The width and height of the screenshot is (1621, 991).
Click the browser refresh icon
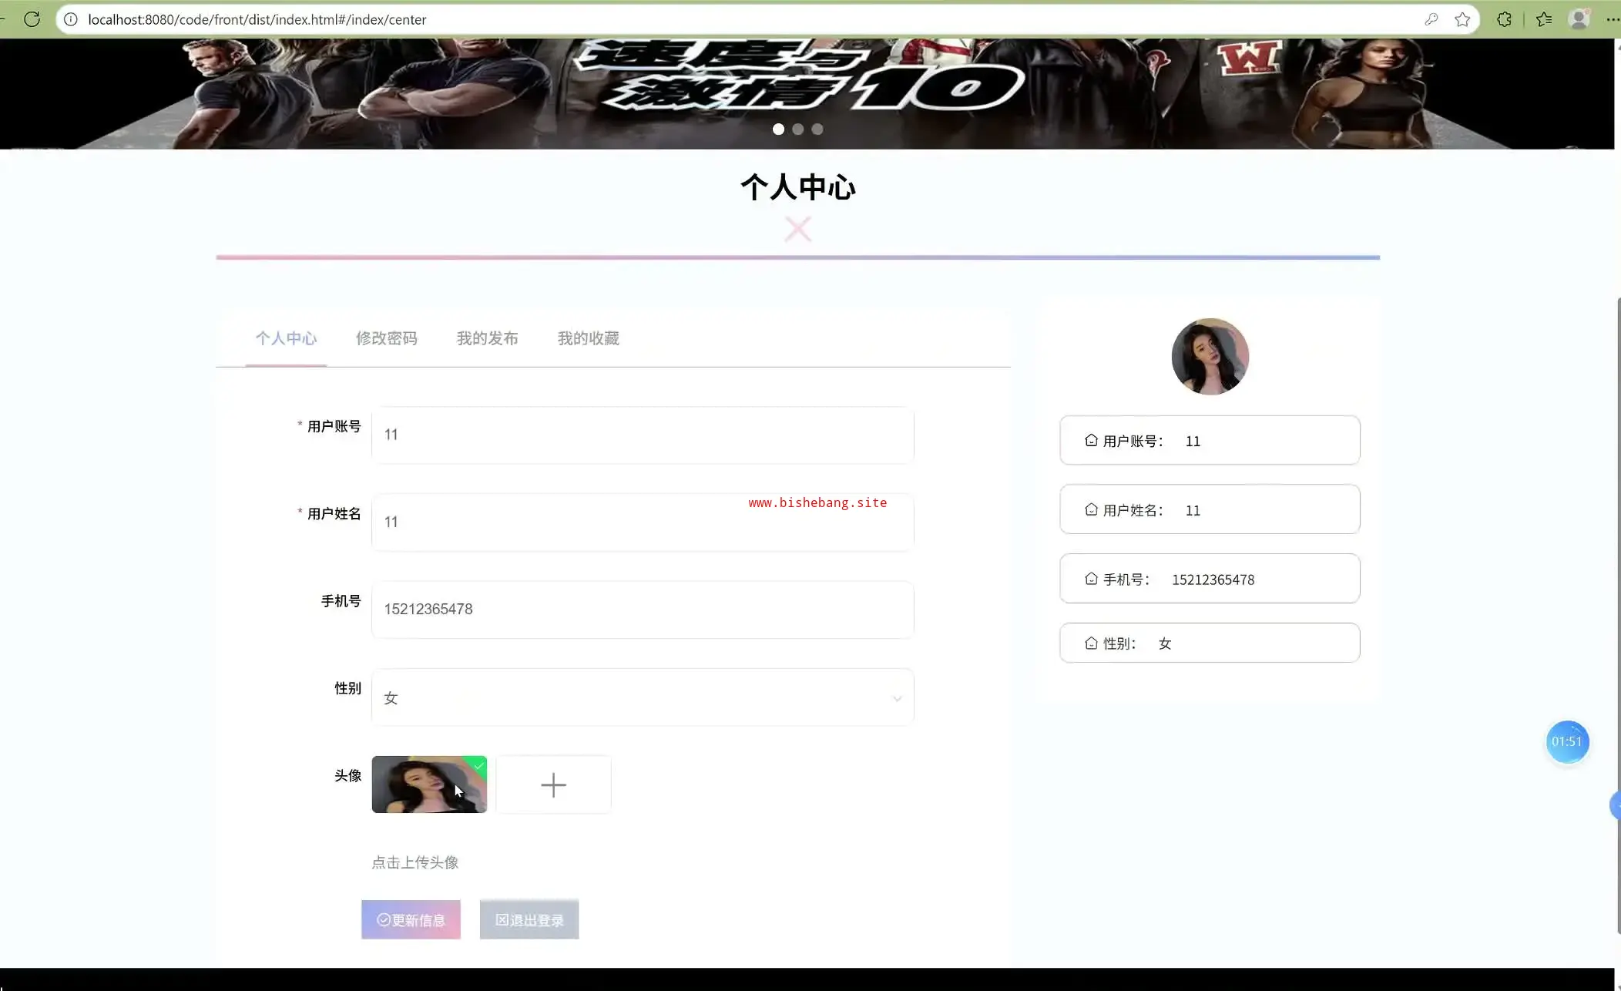click(32, 19)
